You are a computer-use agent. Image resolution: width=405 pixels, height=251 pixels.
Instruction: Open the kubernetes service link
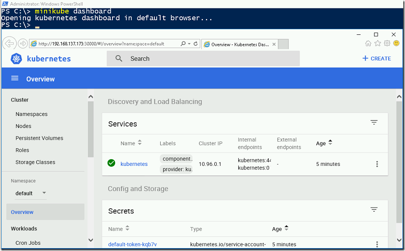pos(134,164)
